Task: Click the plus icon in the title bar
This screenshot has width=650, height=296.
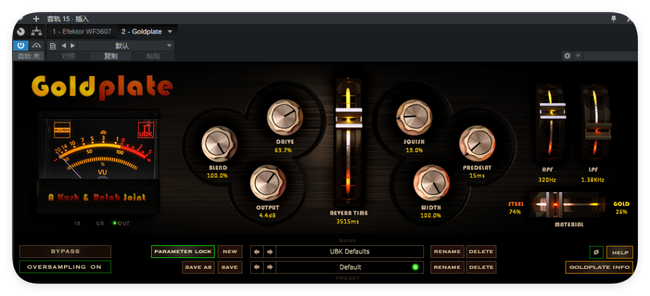Action: tap(36, 18)
